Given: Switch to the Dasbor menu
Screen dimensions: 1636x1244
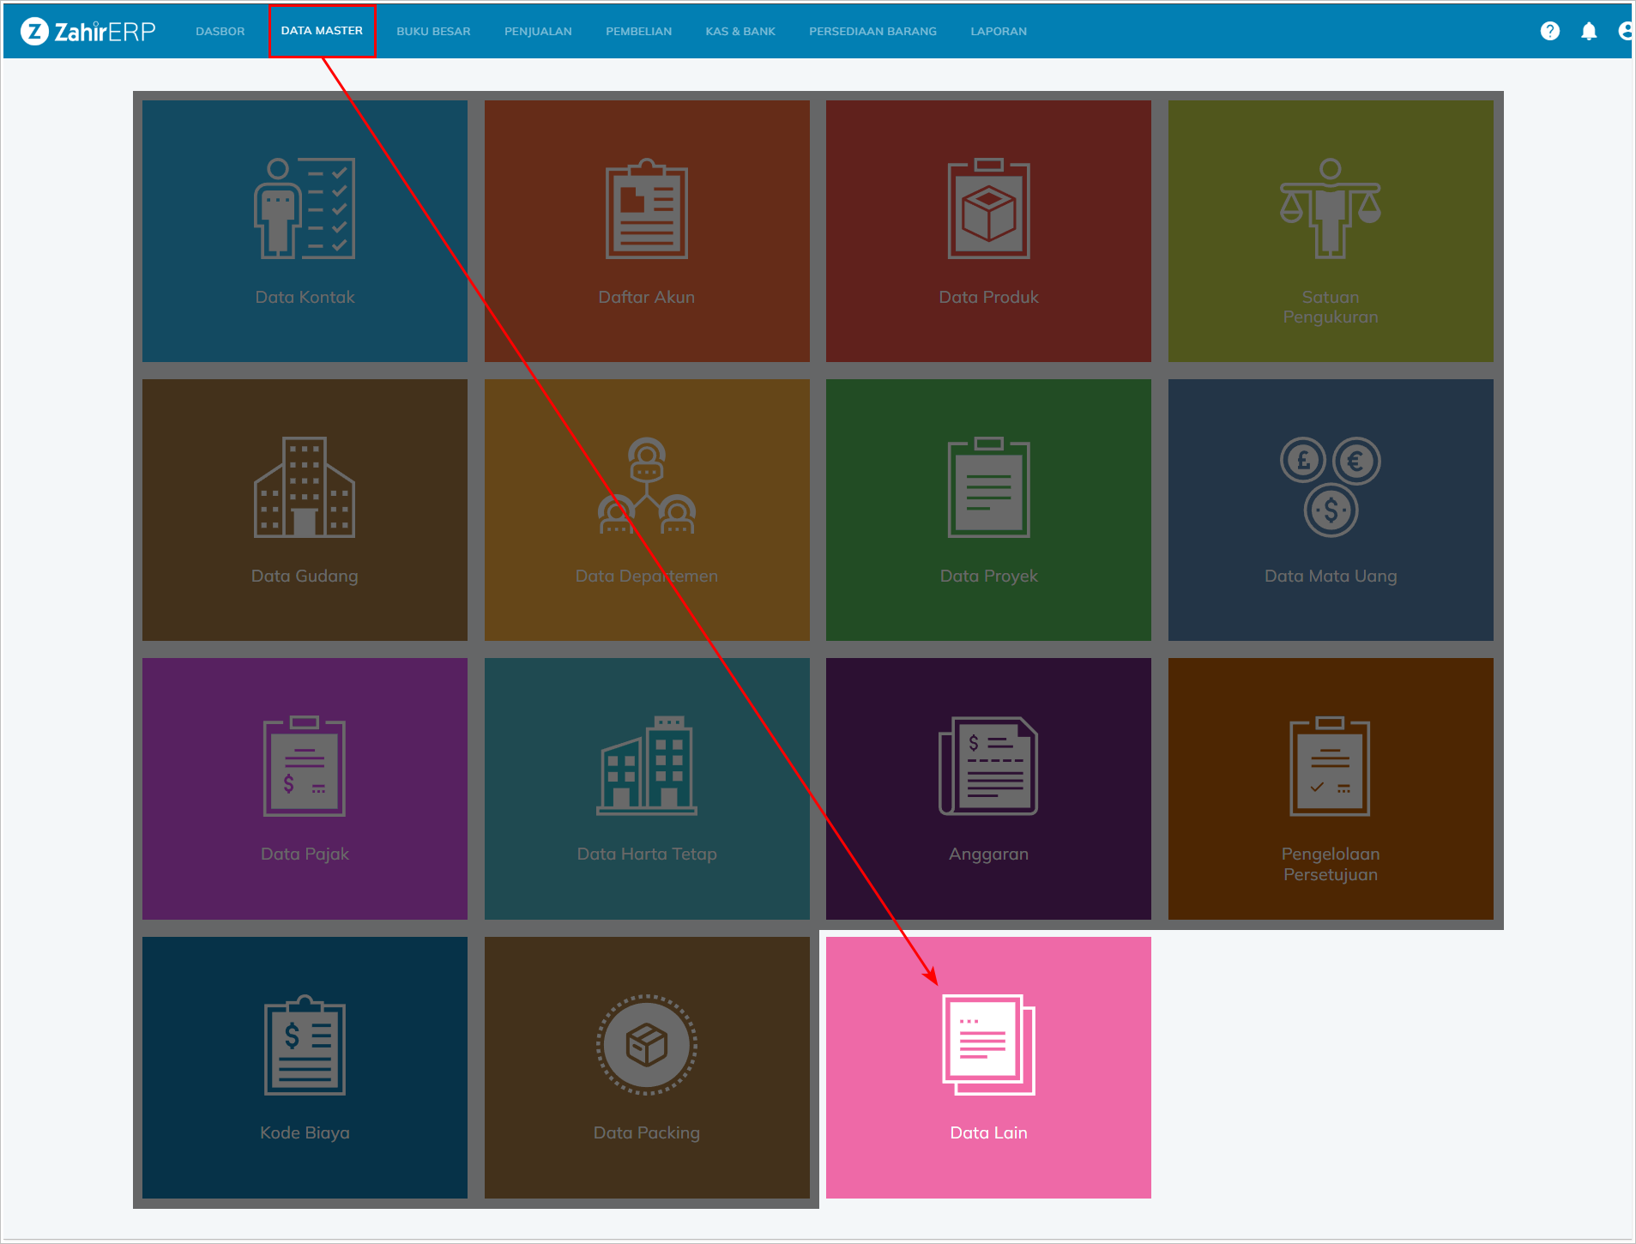Looking at the screenshot, I should [220, 31].
